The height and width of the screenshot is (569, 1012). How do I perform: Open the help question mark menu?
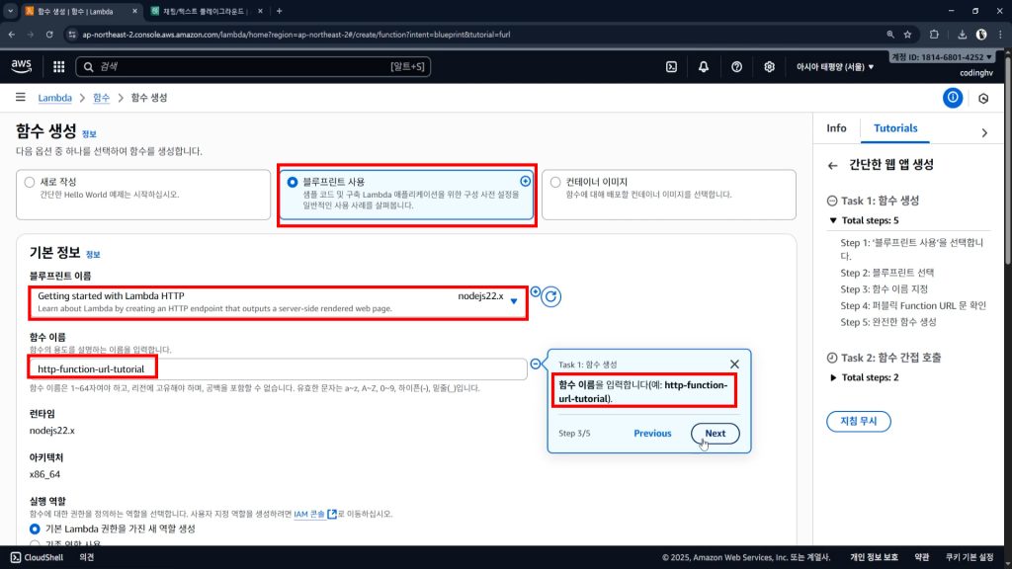click(736, 66)
